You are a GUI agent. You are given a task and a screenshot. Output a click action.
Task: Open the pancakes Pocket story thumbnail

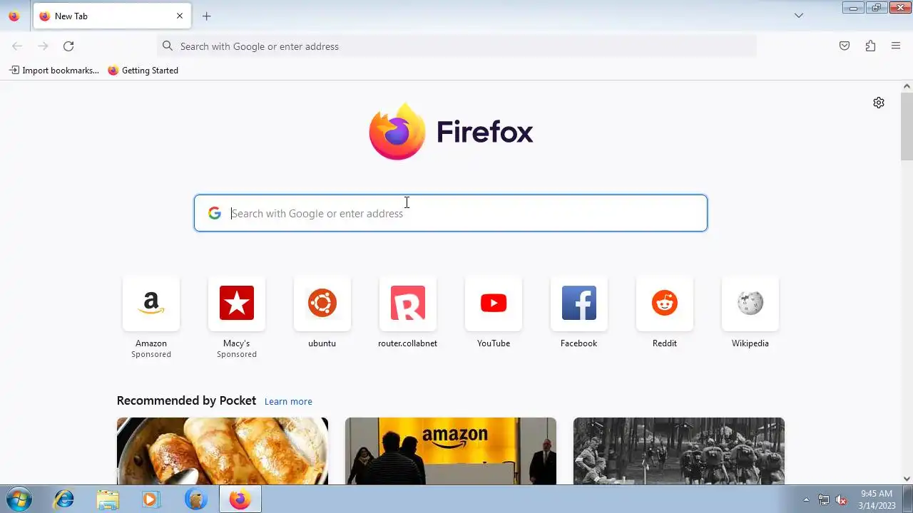coord(223,451)
